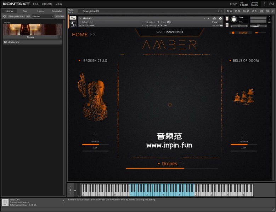Click the broken cello illustration
276x212 pixels.
click(93, 97)
